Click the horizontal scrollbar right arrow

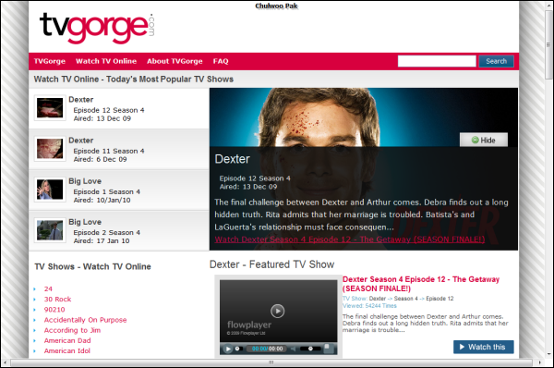[539, 362]
